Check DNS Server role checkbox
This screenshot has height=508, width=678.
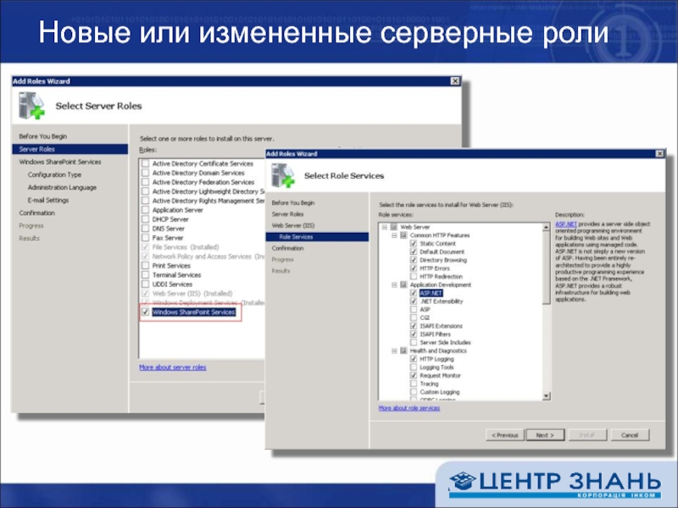pos(145,229)
